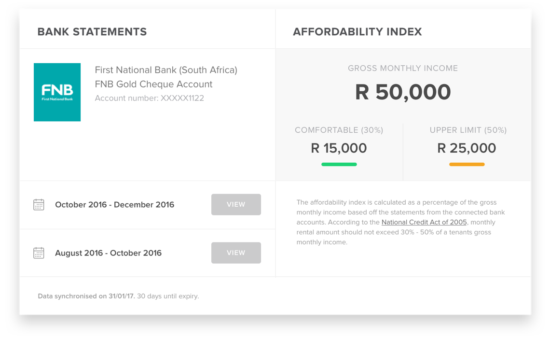The image size is (550, 338).
Task: Select the account number XXXXX1122 text
Action: point(150,99)
